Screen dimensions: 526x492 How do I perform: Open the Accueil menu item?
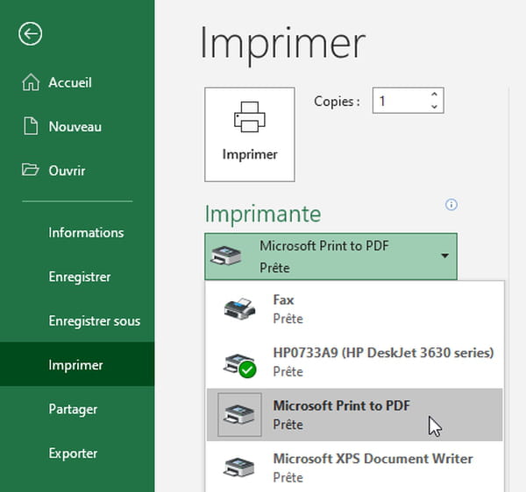click(x=77, y=82)
